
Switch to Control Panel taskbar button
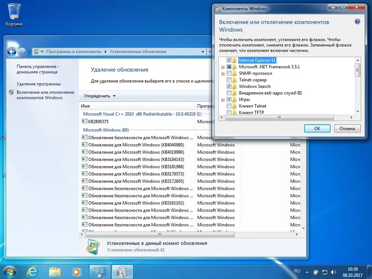tap(100, 272)
